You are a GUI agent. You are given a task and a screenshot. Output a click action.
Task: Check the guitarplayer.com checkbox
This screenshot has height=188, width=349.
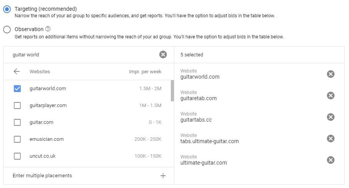[17, 106]
